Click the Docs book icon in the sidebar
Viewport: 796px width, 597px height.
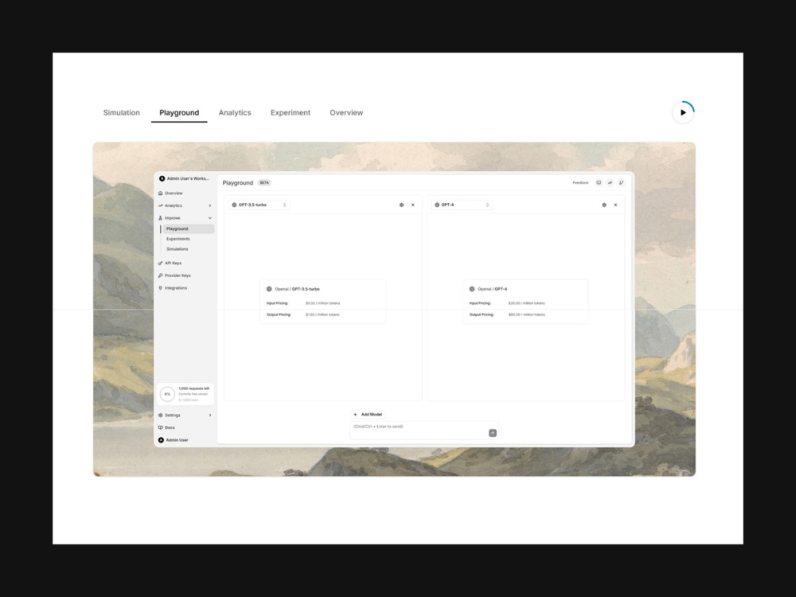pyautogui.click(x=161, y=427)
